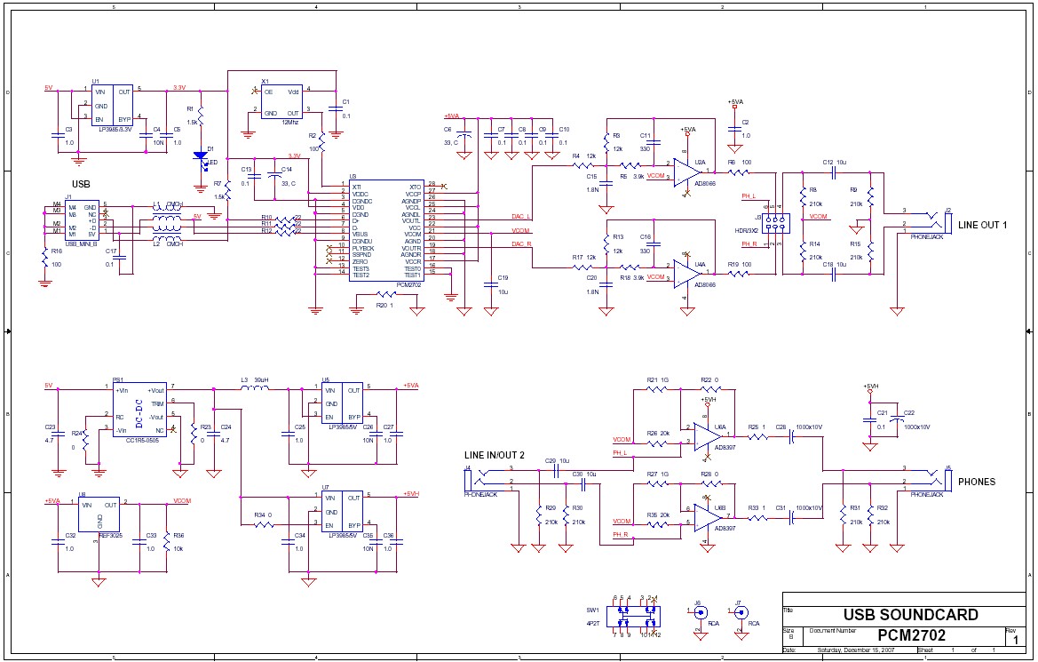Image resolution: width=1038 pixels, height=662 pixels.
Task: Select the U7 LP3985/5V regulator block
Action: click(342, 510)
